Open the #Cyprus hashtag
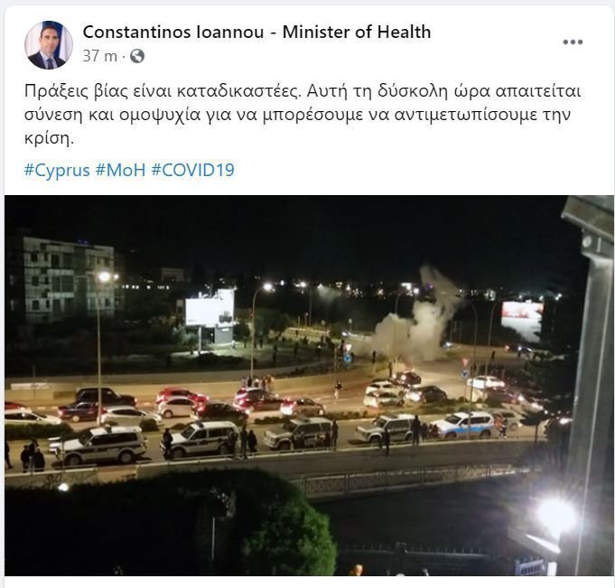Screen dimensions: 615x588 point(57,170)
